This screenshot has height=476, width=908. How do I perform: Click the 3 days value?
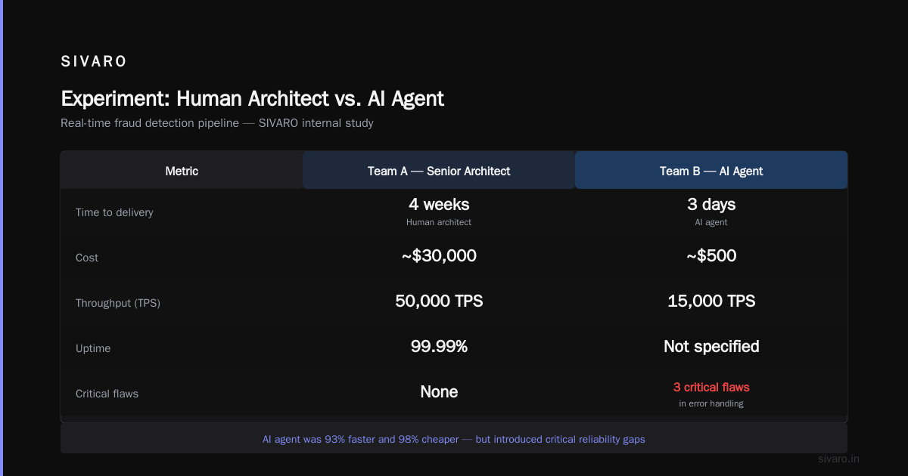coord(711,205)
